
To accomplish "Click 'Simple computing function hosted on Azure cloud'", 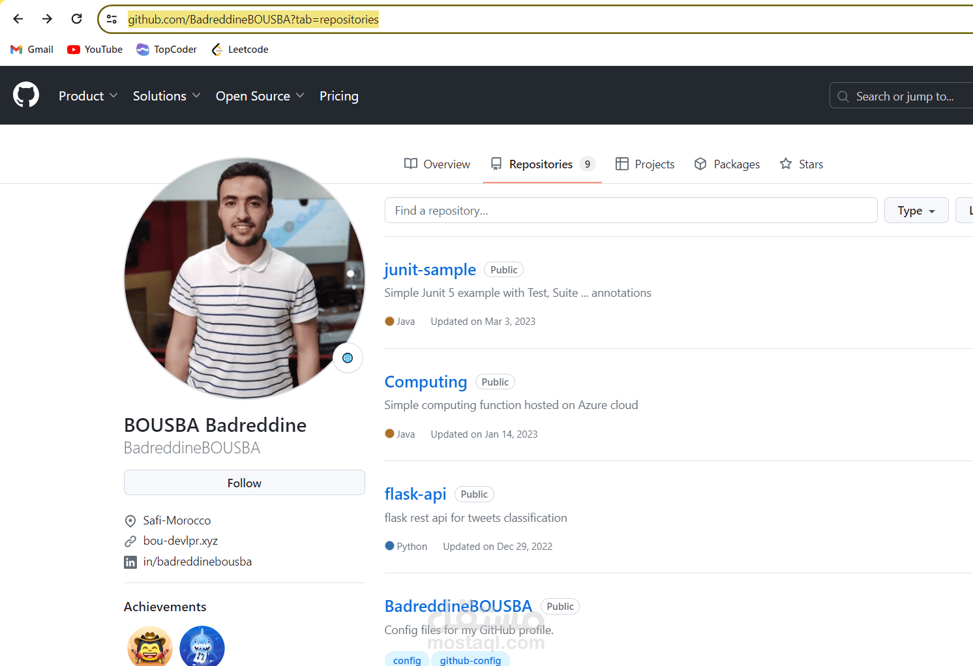I will click(511, 405).
